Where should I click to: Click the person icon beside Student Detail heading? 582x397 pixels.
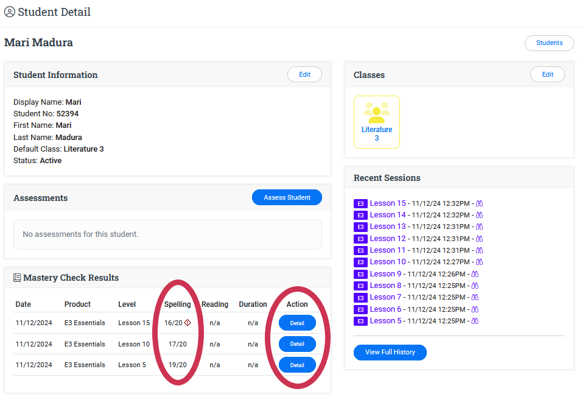point(10,12)
